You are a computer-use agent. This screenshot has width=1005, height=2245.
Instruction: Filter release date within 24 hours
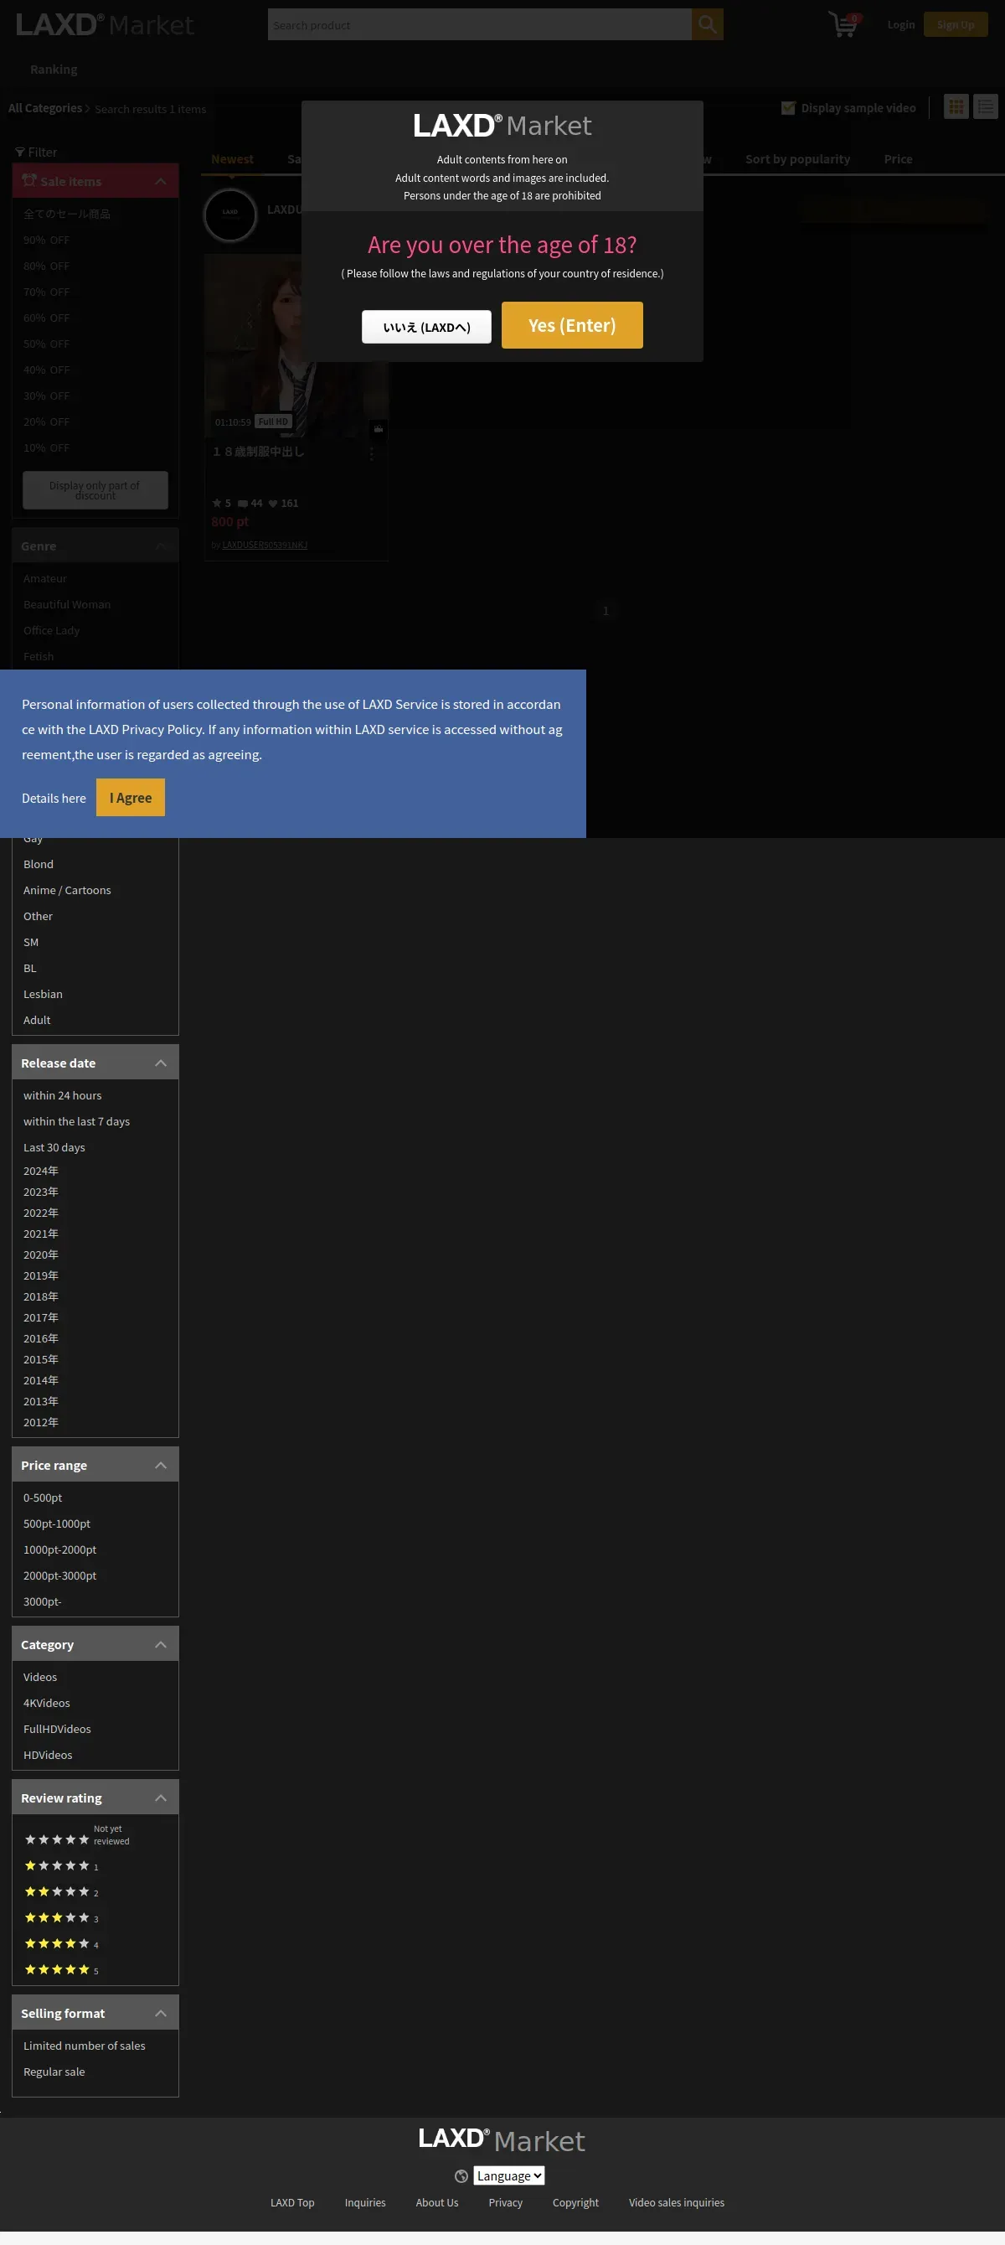coord(63,1095)
